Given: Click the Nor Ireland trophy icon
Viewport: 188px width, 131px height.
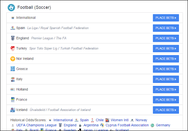Looking at the screenshot, I should (x=13, y=59).
